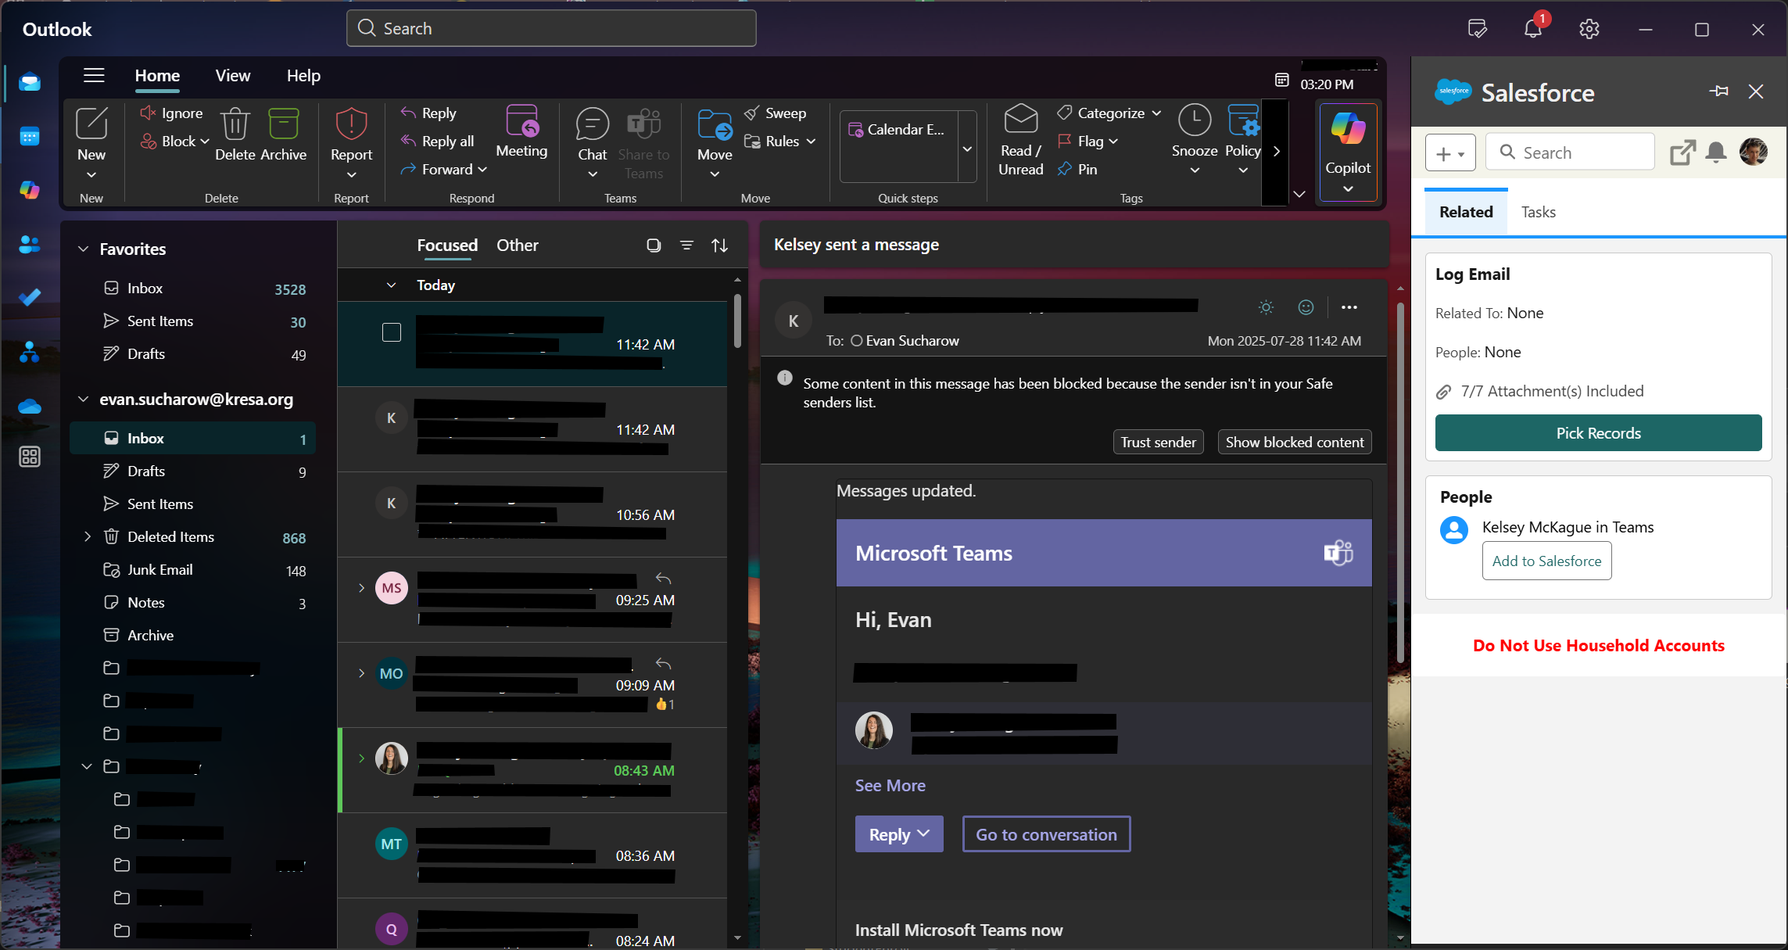
Task: Open the Help ribbon tab
Action: point(303,75)
